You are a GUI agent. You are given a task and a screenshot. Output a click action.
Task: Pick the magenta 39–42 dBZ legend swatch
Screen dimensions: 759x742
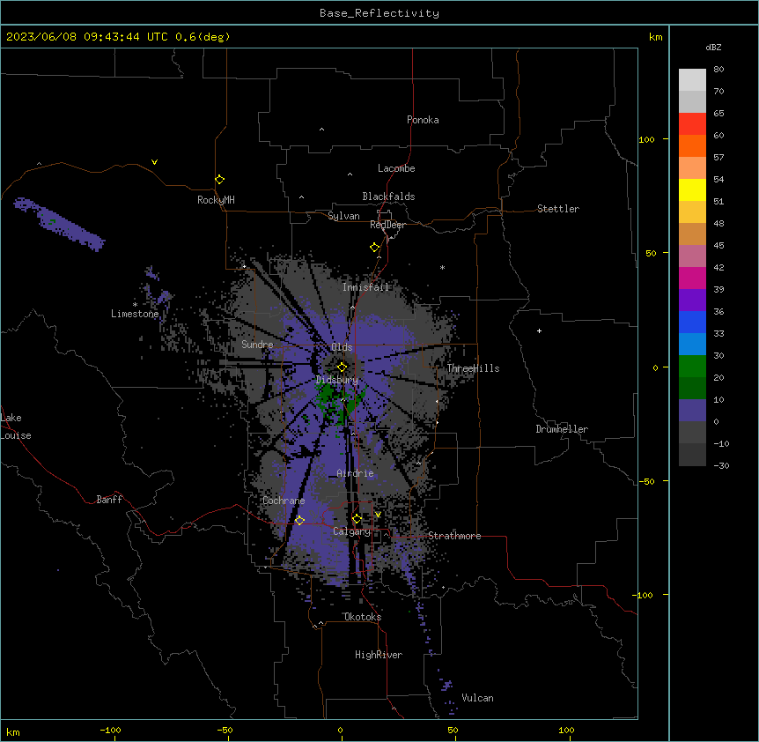pyautogui.click(x=692, y=278)
